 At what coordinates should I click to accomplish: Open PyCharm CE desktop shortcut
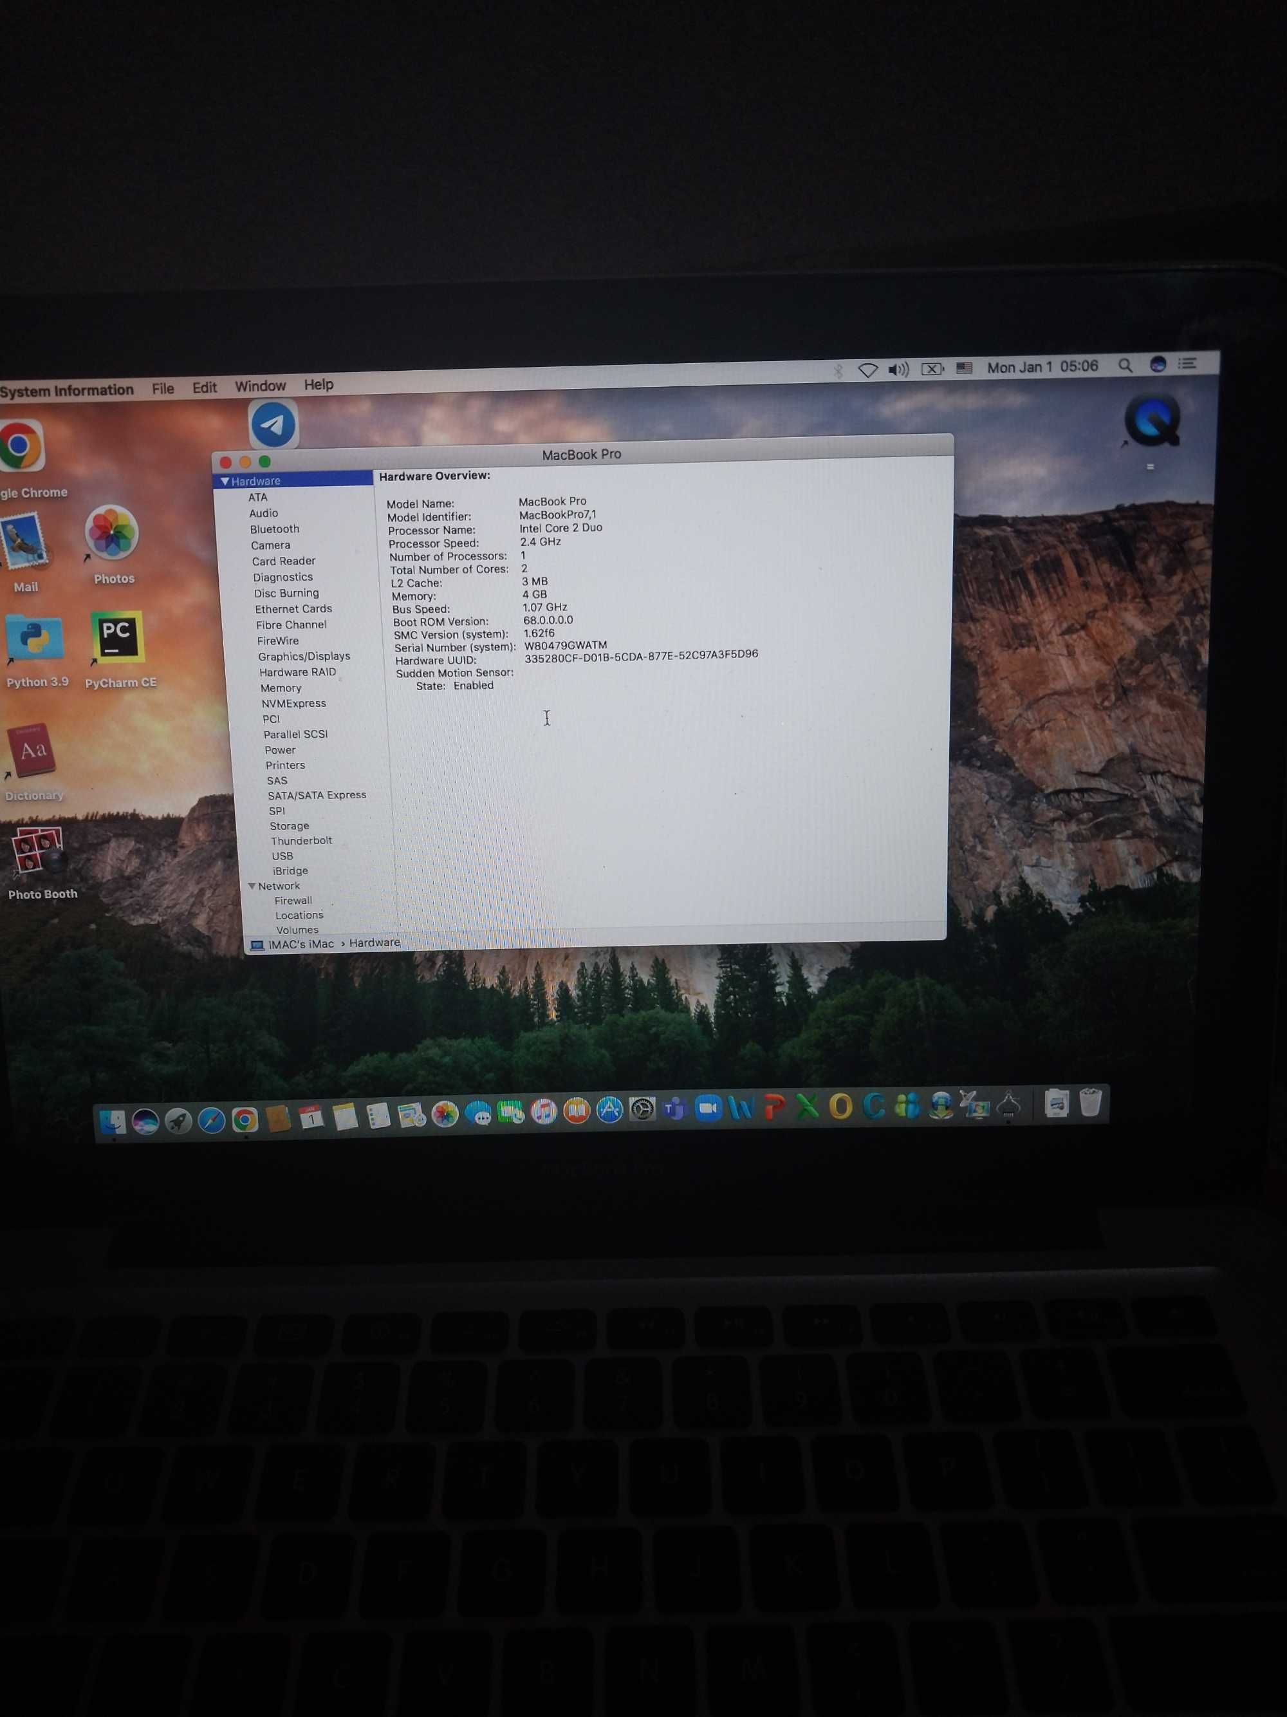117,637
